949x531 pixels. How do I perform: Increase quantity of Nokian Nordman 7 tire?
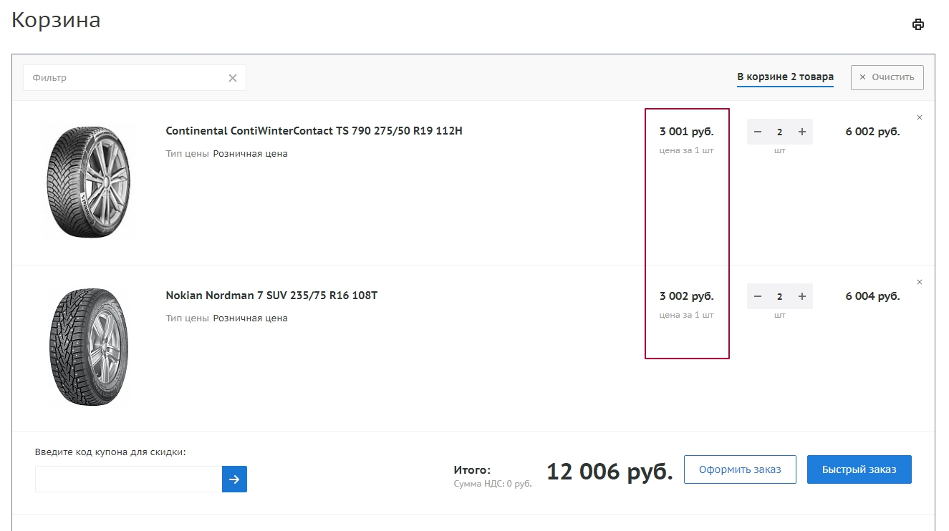(802, 296)
